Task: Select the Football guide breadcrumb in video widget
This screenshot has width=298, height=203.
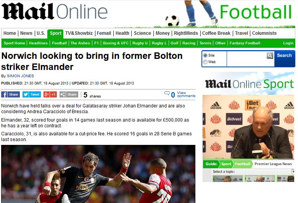Action: pos(243,164)
